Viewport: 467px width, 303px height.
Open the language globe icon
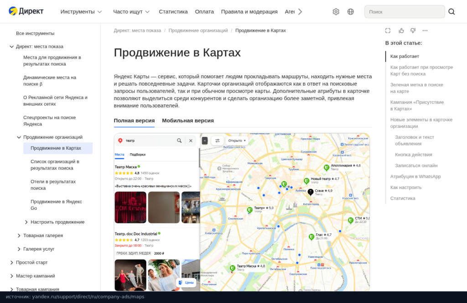tap(351, 11)
